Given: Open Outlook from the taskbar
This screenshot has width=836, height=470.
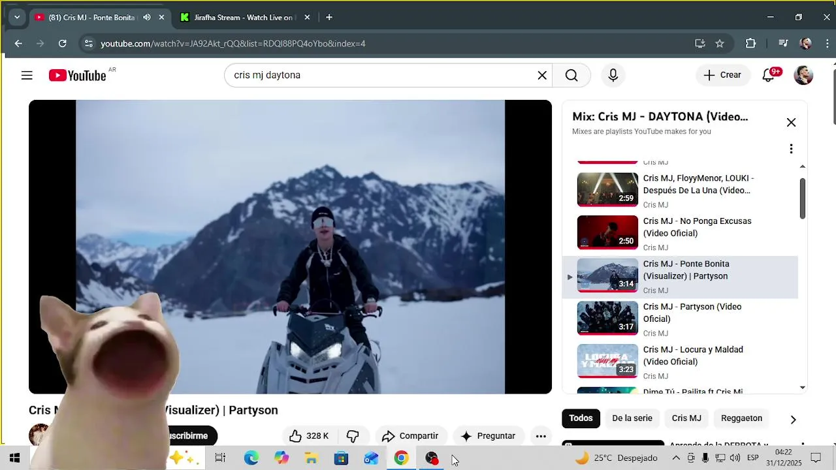Looking at the screenshot, I should click(372, 458).
